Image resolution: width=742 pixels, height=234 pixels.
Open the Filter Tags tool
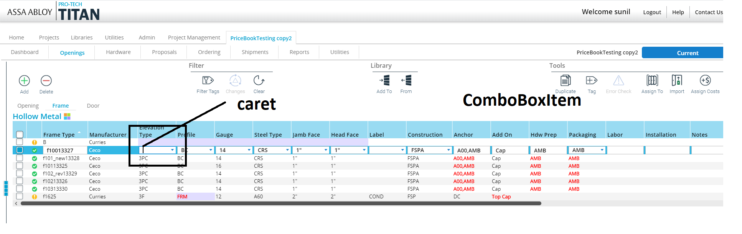point(208,80)
